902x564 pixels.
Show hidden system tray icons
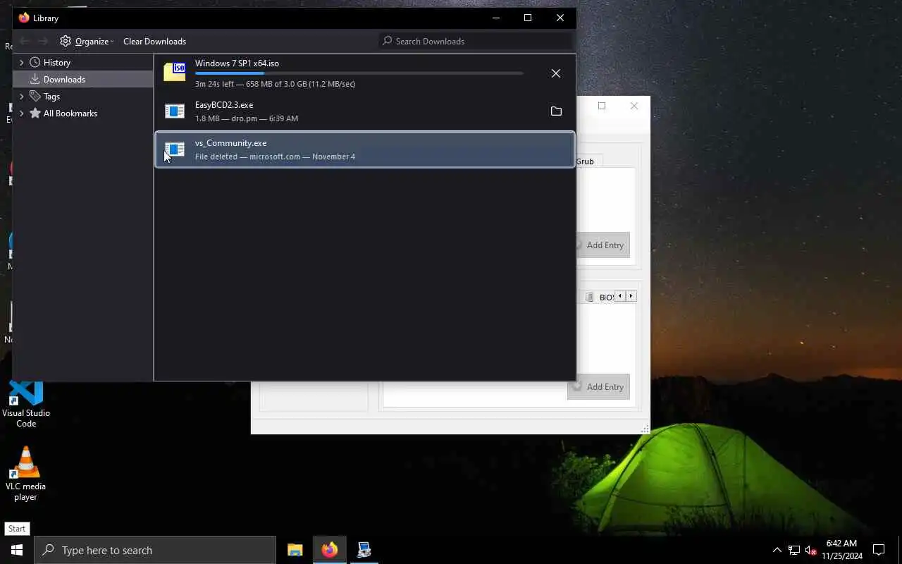tap(777, 550)
